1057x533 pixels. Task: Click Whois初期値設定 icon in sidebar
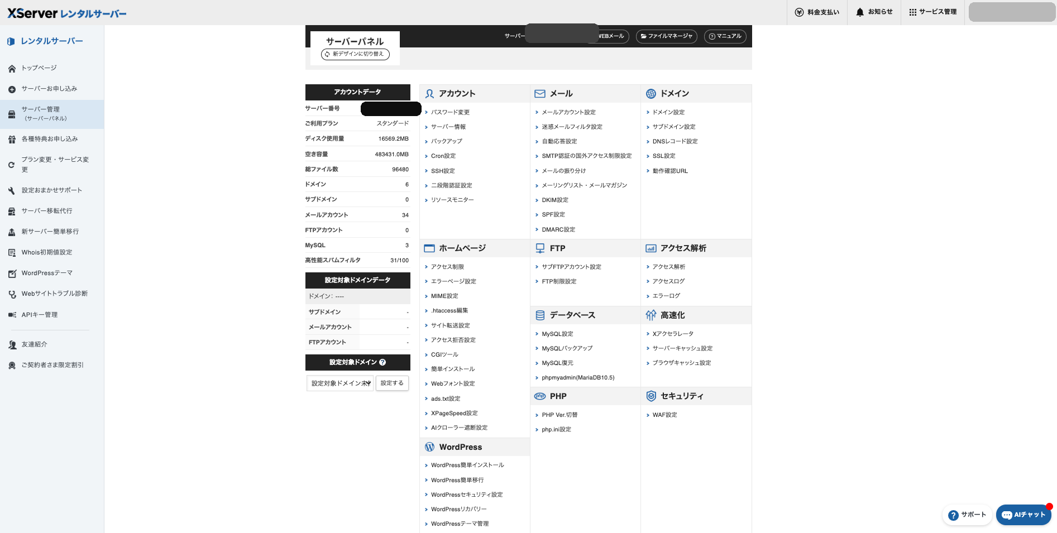12,253
